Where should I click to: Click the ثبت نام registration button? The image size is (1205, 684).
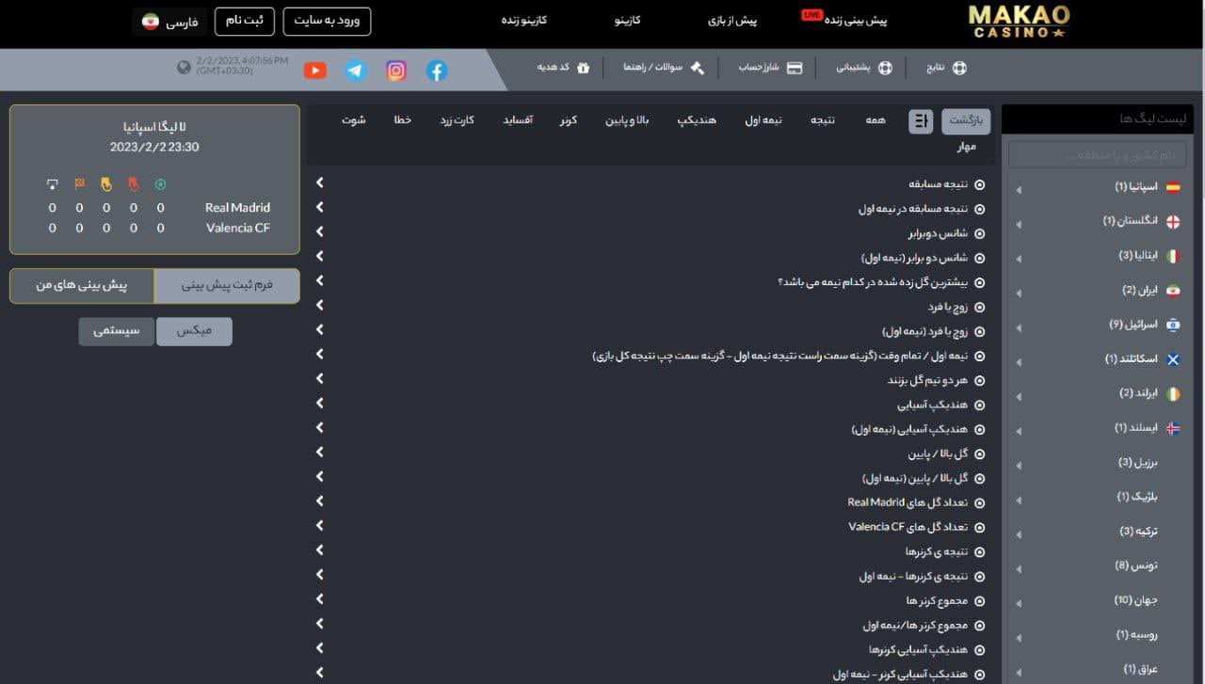point(244,20)
